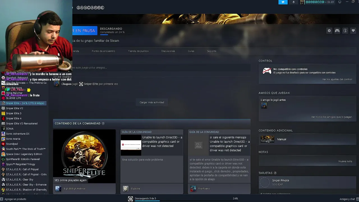
Task: Open 'Ver todos los amigos que lo juegan'
Action: [x=332, y=117]
